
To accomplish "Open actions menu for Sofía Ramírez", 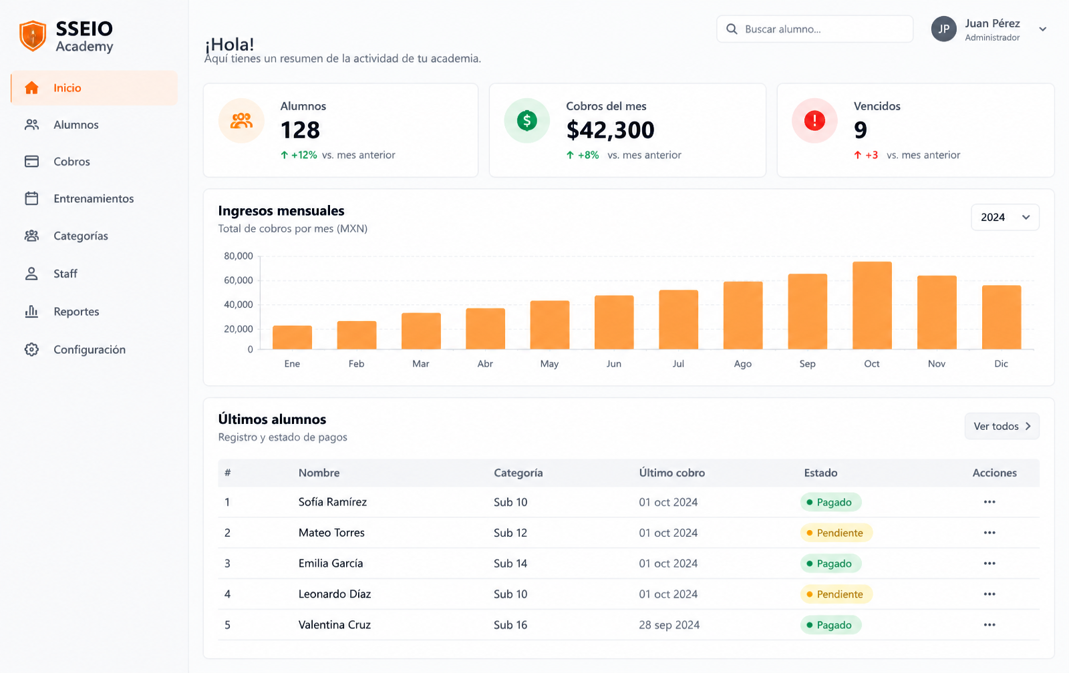I will [x=989, y=502].
